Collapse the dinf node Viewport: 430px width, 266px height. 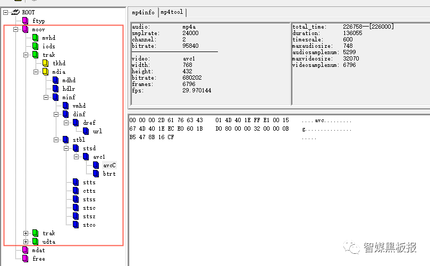pyautogui.click(x=56, y=114)
